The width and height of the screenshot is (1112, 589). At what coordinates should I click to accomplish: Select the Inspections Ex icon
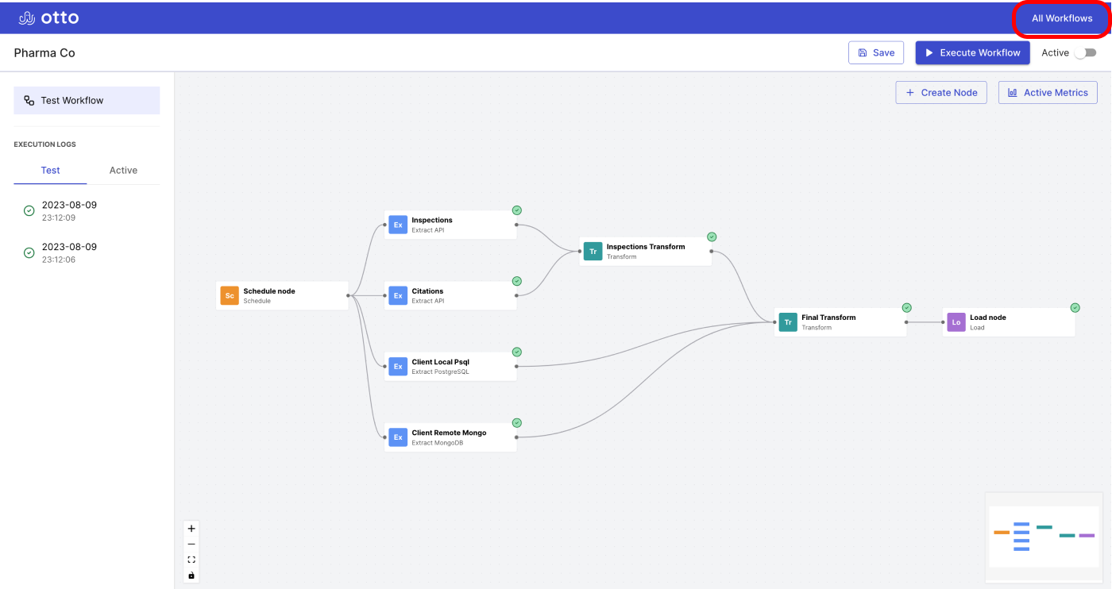pos(398,225)
